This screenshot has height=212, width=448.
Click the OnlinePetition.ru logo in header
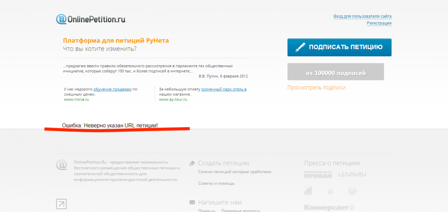tap(90, 19)
